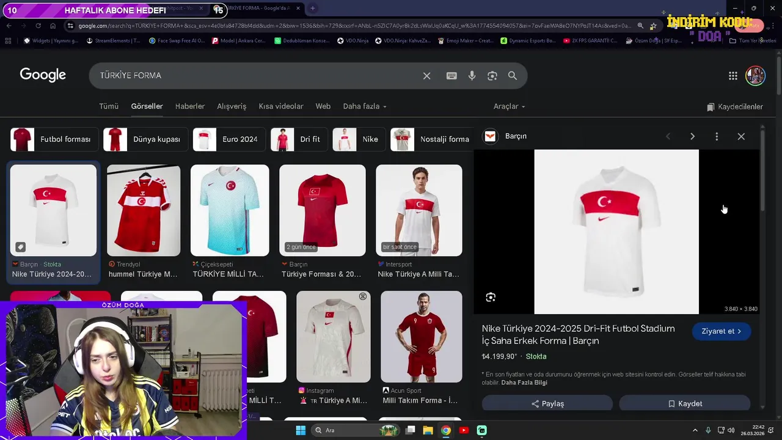Clear the search box with the X icon
This screenshot has height=440, width=782.
[427, 76]
